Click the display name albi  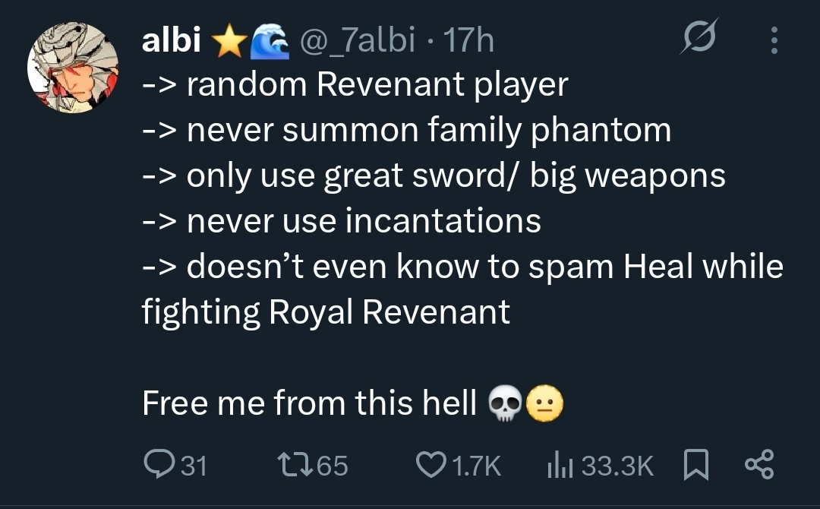(172, 40)
